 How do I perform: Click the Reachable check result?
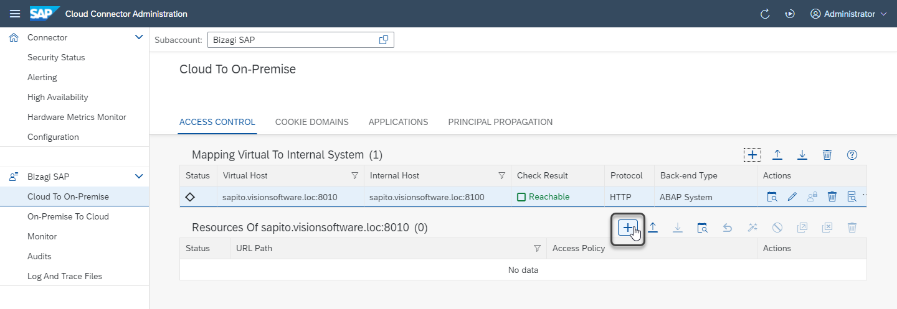543,197
